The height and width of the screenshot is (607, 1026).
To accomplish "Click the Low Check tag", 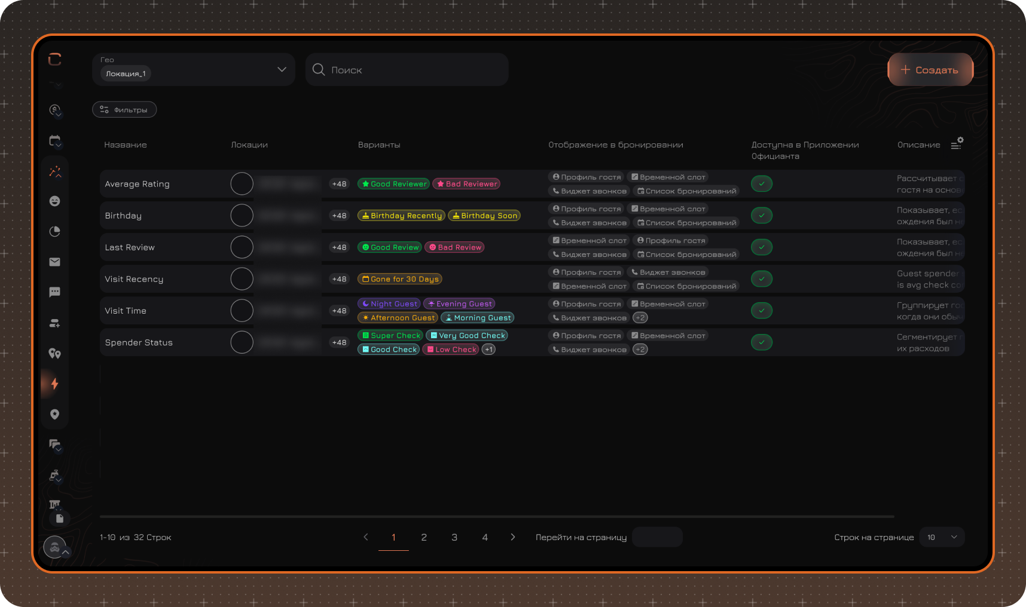I will (451, 350).
